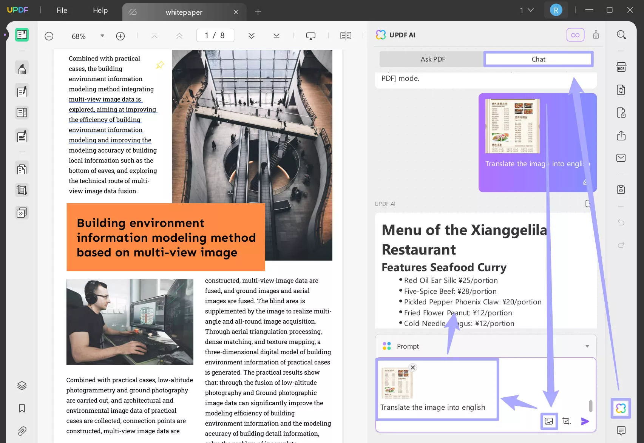
Task: Send the chat message
Action: 585,421
